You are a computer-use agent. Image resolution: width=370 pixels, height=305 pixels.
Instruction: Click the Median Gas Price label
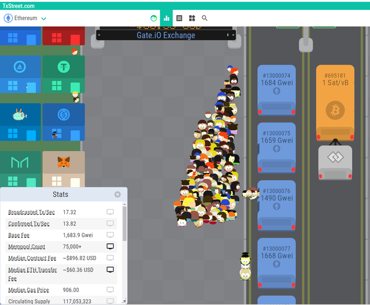[x=28, y=290]
